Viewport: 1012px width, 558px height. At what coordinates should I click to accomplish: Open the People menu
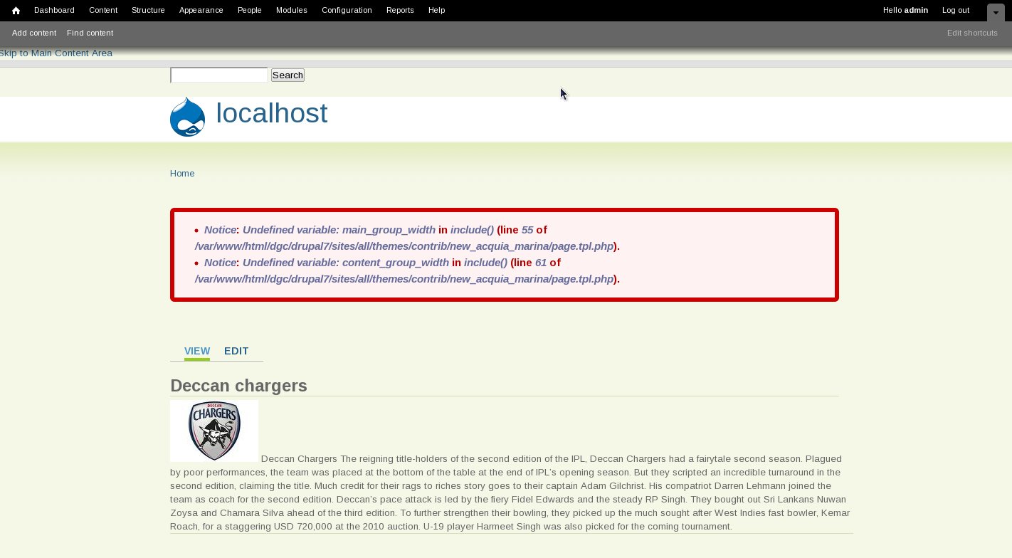(250, 10)
